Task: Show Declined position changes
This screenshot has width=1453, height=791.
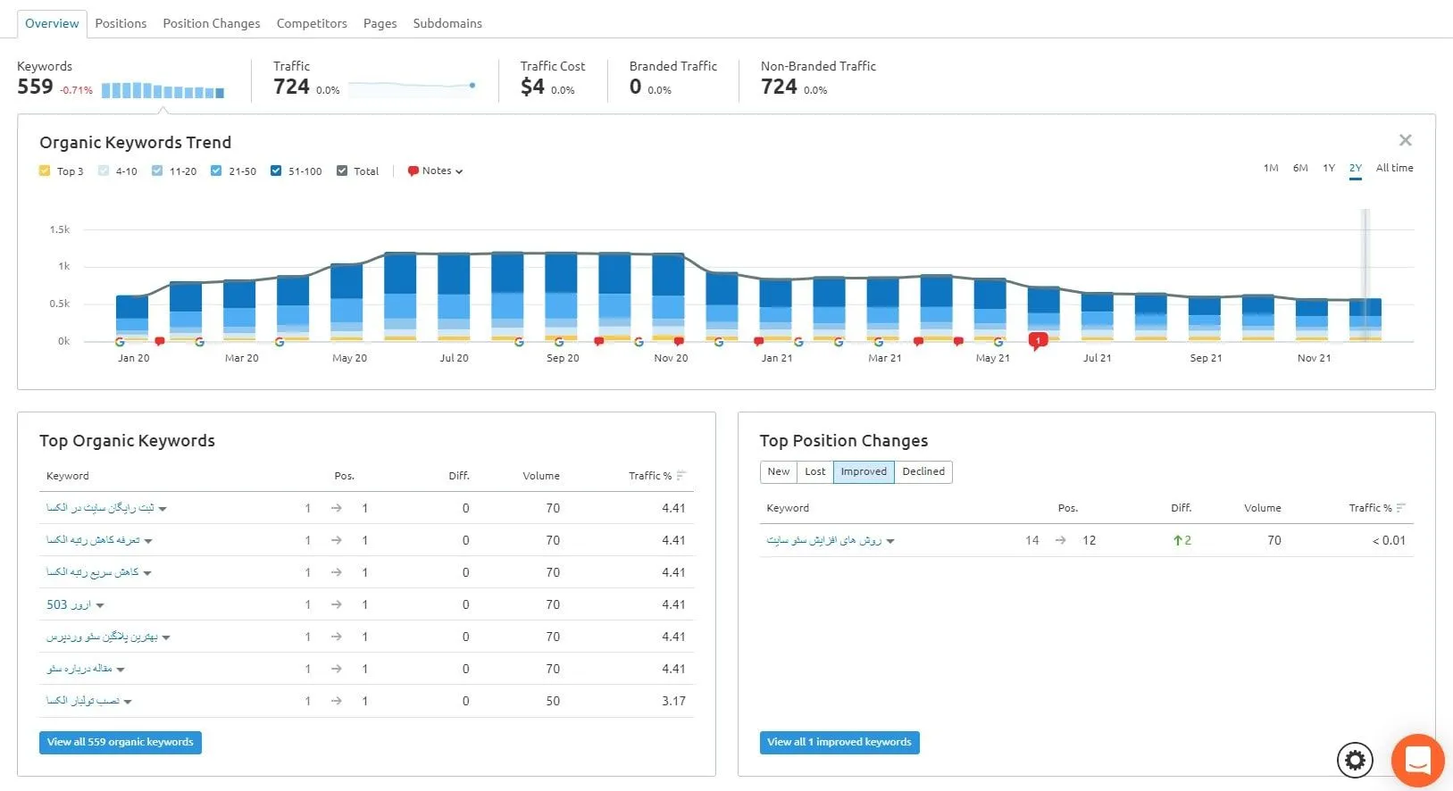Action: click(x=923, y=471)
